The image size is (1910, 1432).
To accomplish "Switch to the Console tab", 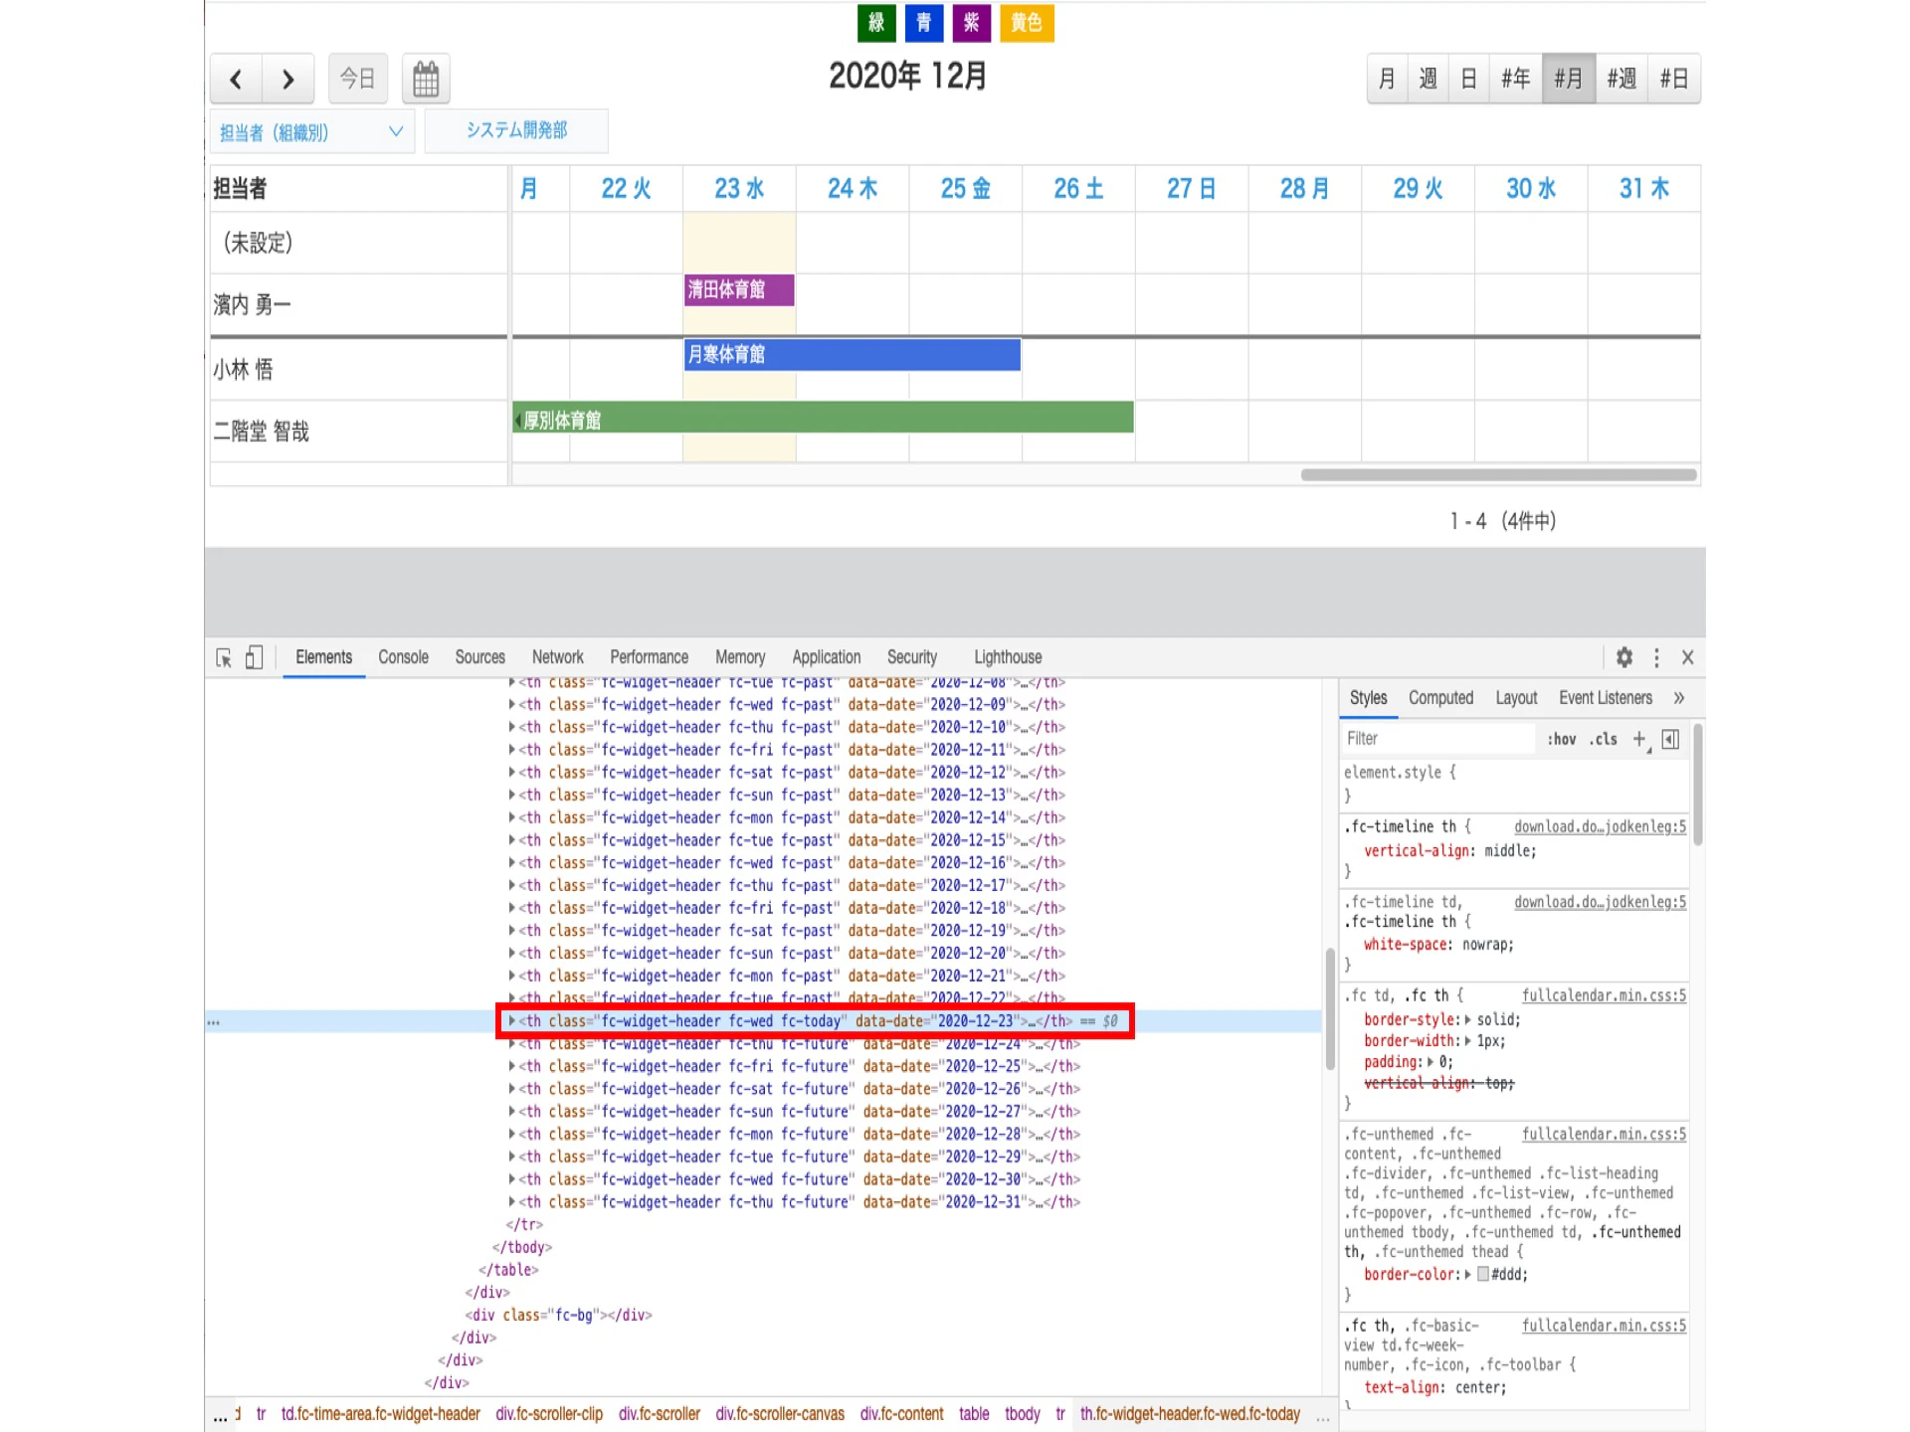I will tap(403, 657).
